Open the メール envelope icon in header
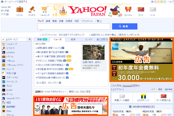 152,9
